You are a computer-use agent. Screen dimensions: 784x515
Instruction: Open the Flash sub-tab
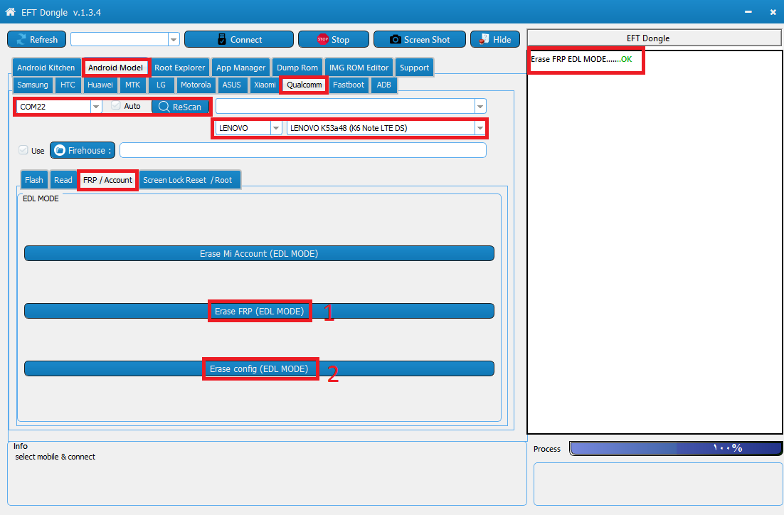[34, 180]
